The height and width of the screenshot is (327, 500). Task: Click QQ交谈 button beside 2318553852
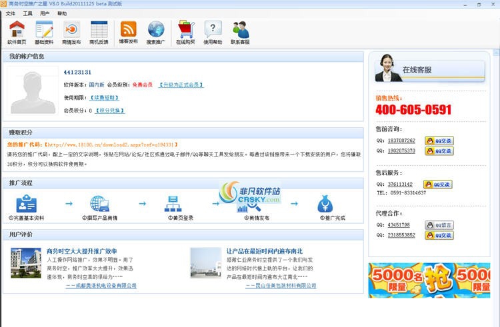point(439,235)
